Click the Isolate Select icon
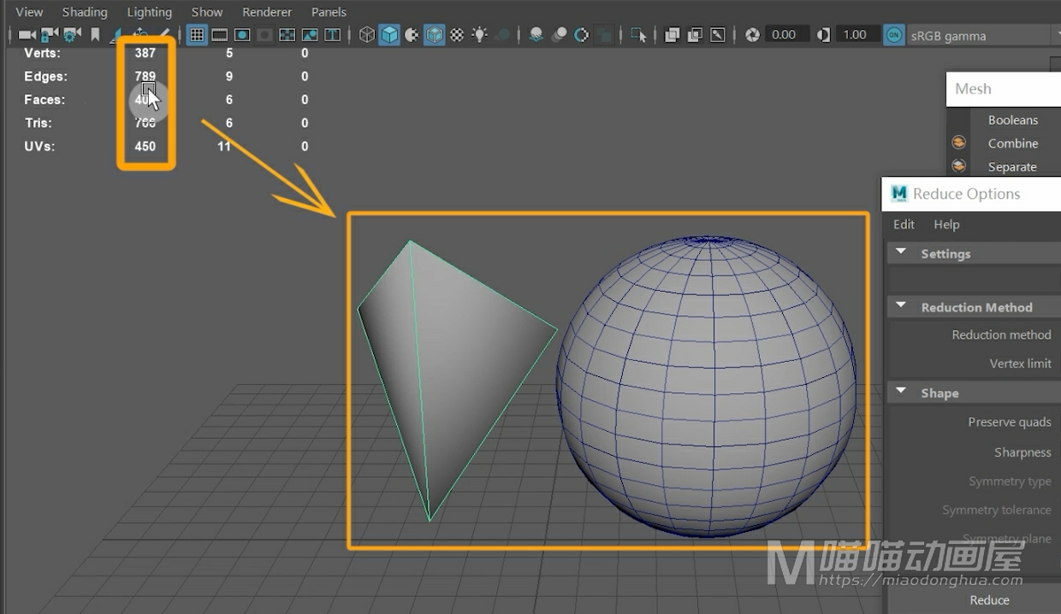 click(x=638, y=35)
